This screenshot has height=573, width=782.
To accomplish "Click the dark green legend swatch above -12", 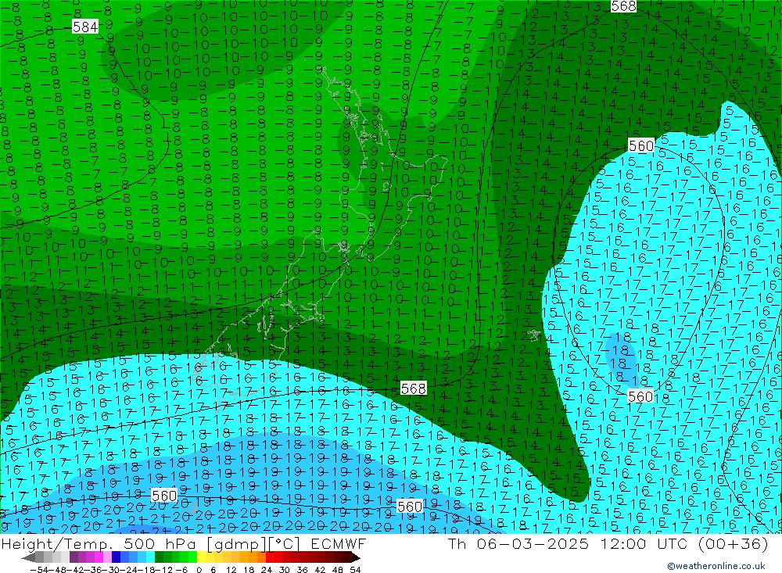I will point(159,557).
